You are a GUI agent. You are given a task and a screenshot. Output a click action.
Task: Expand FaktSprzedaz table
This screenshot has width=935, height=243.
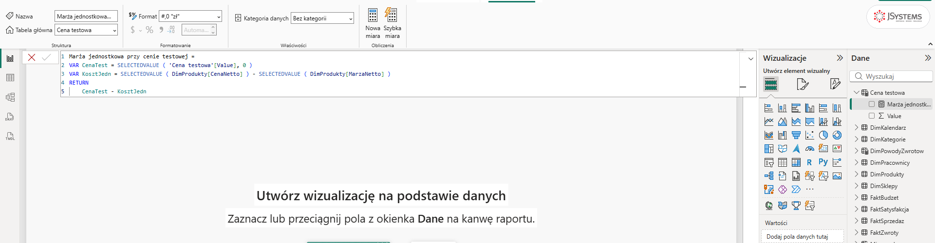point(857,221)
